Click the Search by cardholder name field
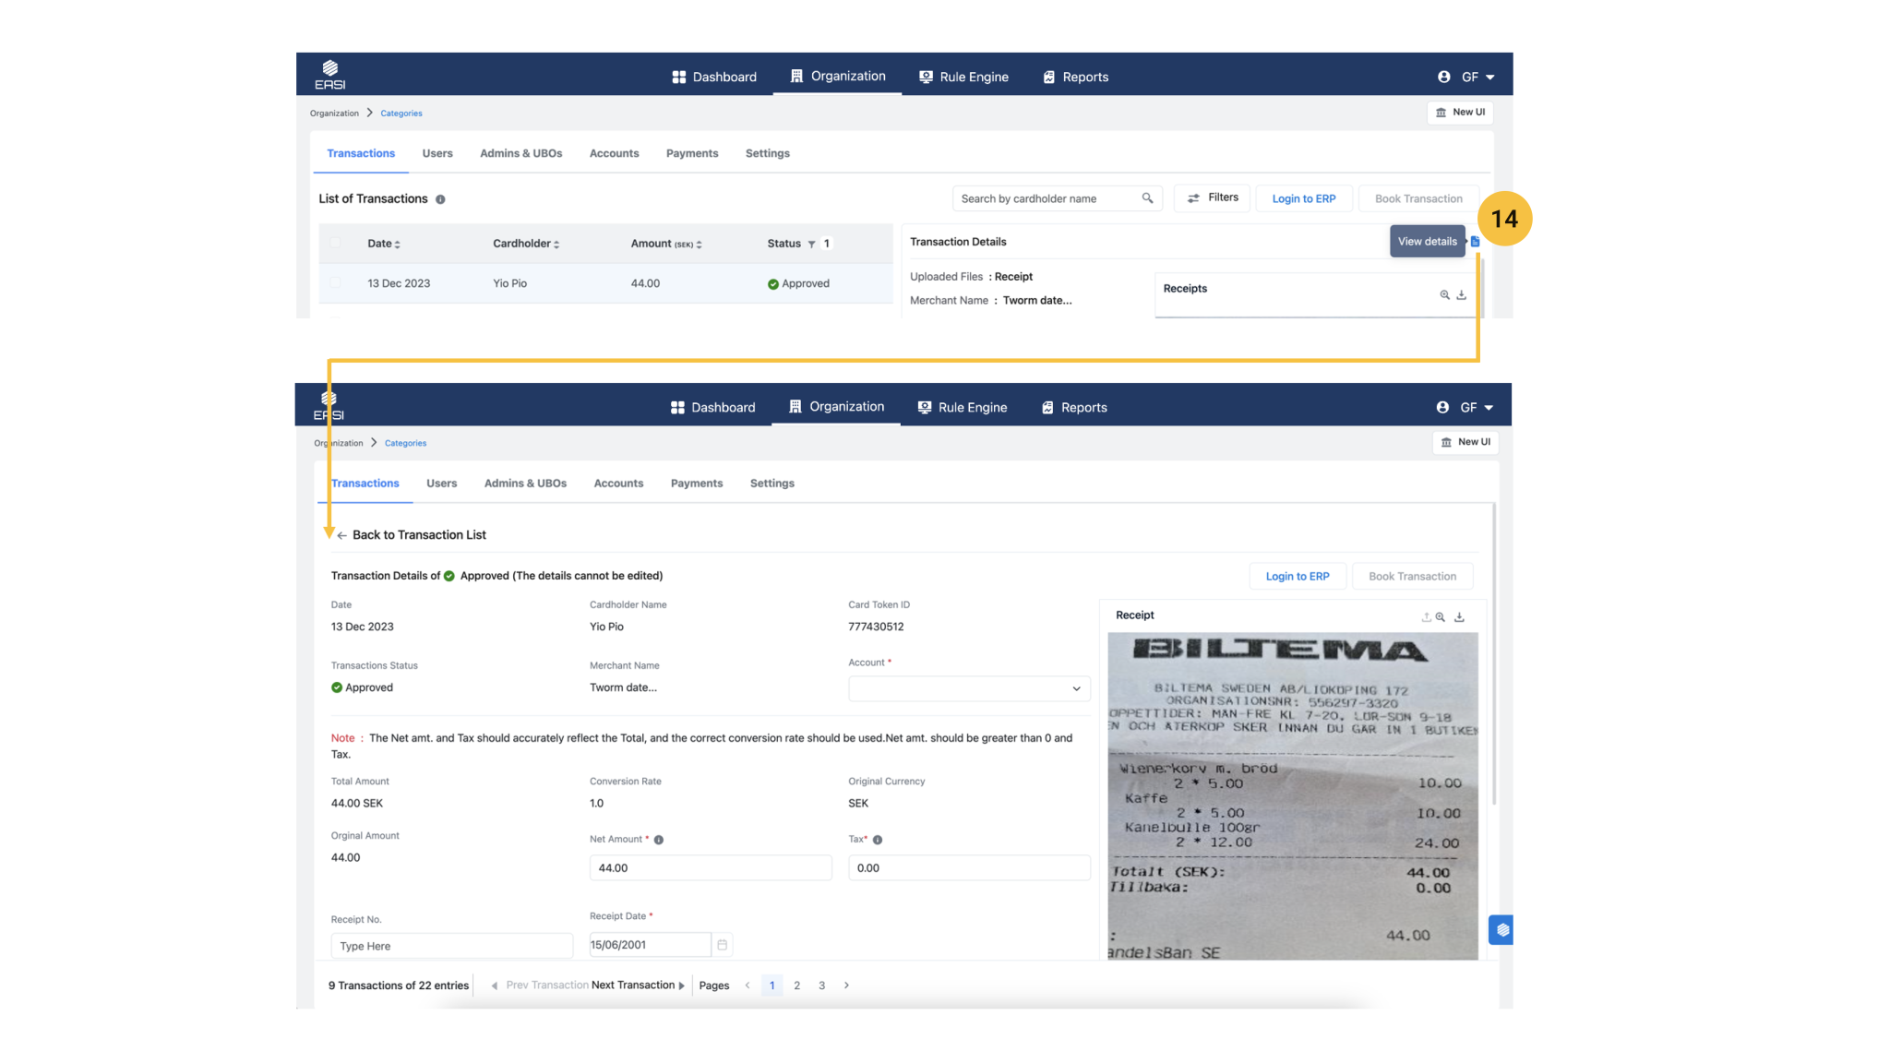 (x=1047, y=198)
